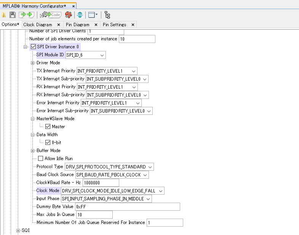The width and height of the screenshot is (299, 235).
Task: Enable the Allow Idle Run checkbox
Action: [40, 159]
